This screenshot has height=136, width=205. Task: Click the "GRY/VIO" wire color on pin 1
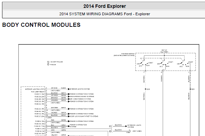[x=54, y=88]
